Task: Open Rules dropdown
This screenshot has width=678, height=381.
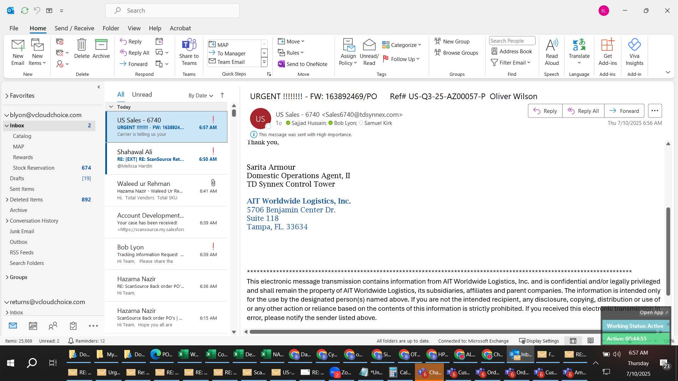Action: pos(291,53)
